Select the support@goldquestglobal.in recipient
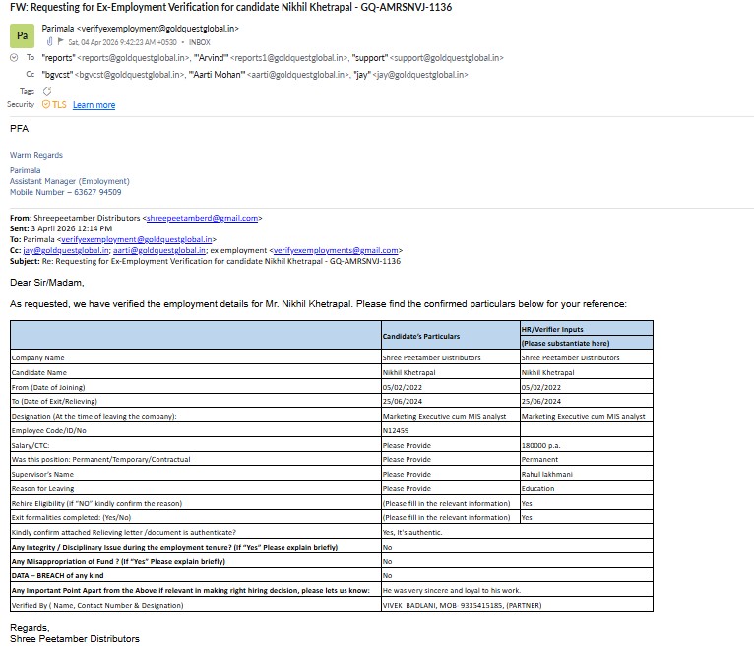 click(x=428, y=58)
